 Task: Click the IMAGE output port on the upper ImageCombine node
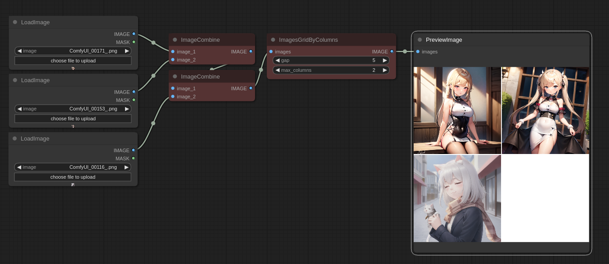(251, 51)
